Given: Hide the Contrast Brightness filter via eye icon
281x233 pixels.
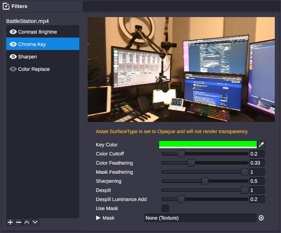Looking at the screenshot, I should tap(13, 32).
